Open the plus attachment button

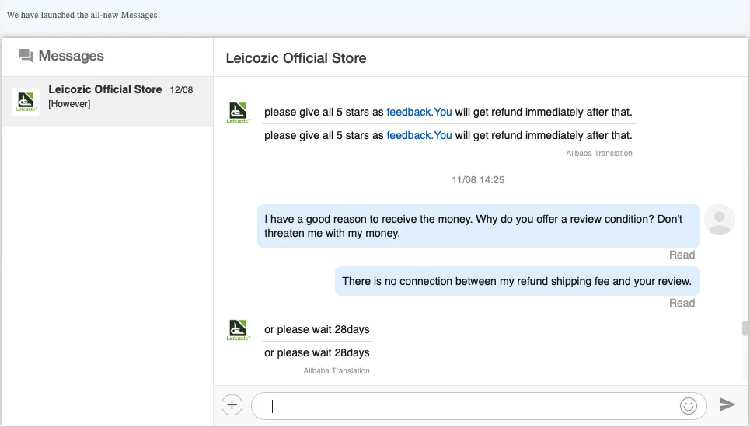coord(232,405)
